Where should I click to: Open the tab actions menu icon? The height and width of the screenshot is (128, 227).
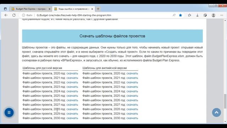click(x=5, y=9)
